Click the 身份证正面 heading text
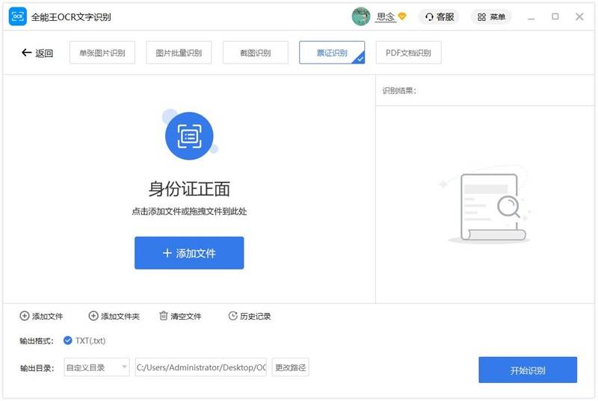 click(189, 189)
